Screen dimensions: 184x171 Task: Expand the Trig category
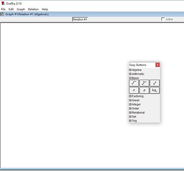coord(130,121)
